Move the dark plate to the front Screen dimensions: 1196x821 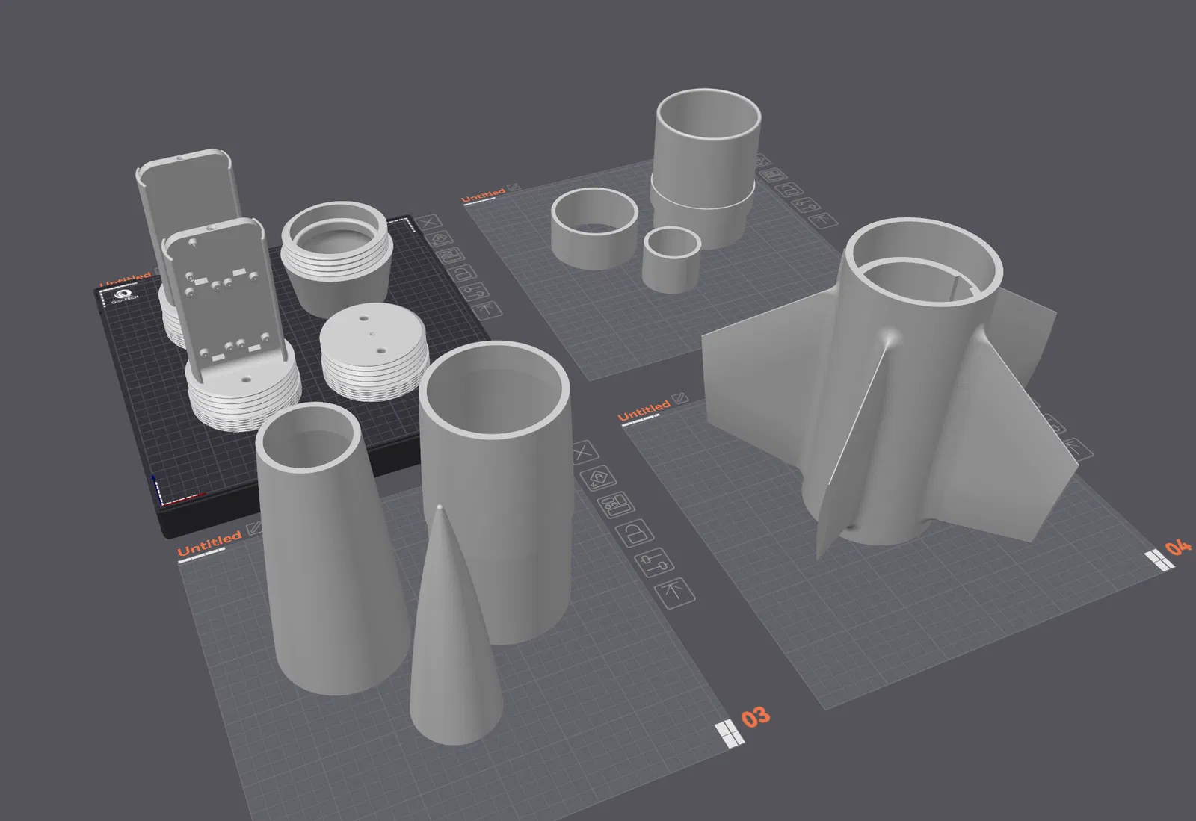(x=487, y=309)
